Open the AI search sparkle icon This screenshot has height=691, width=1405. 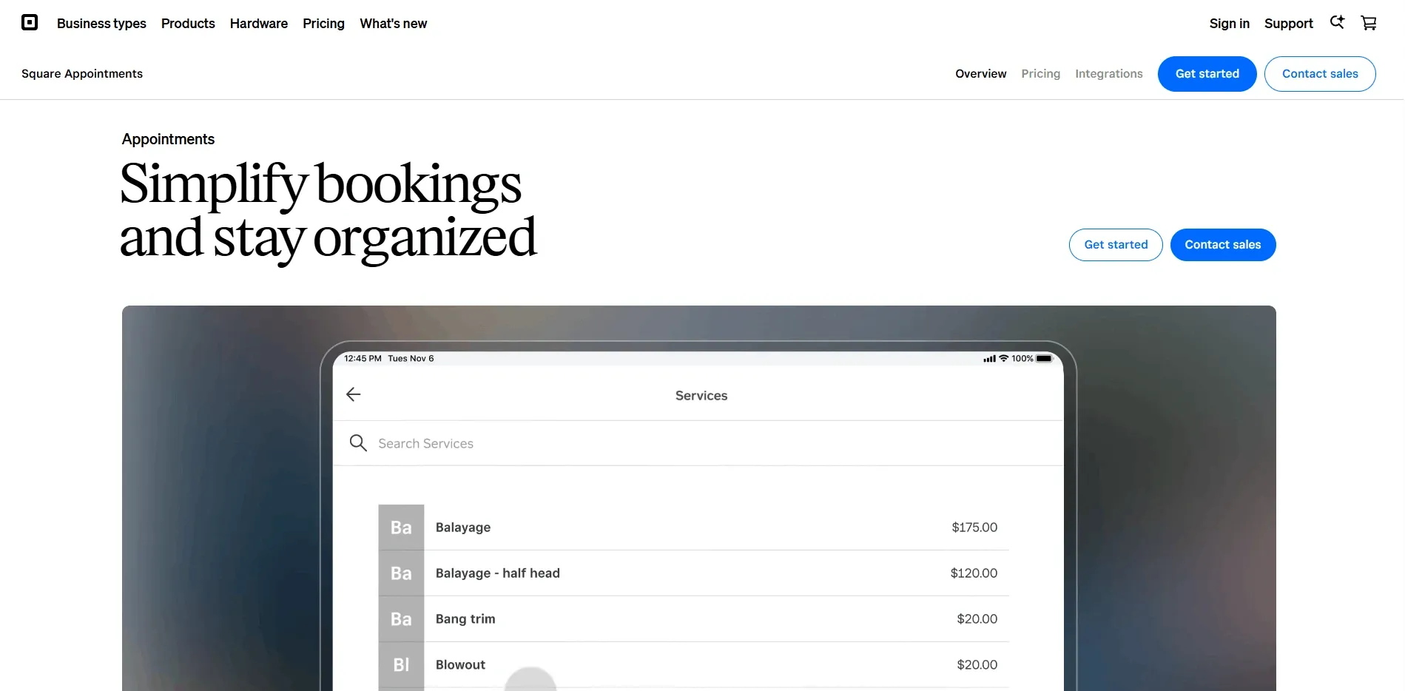click(1337, 22)
